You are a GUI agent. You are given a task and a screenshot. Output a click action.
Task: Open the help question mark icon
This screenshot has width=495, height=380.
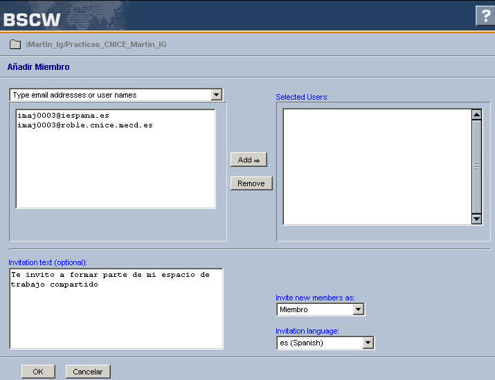(485, 16)
